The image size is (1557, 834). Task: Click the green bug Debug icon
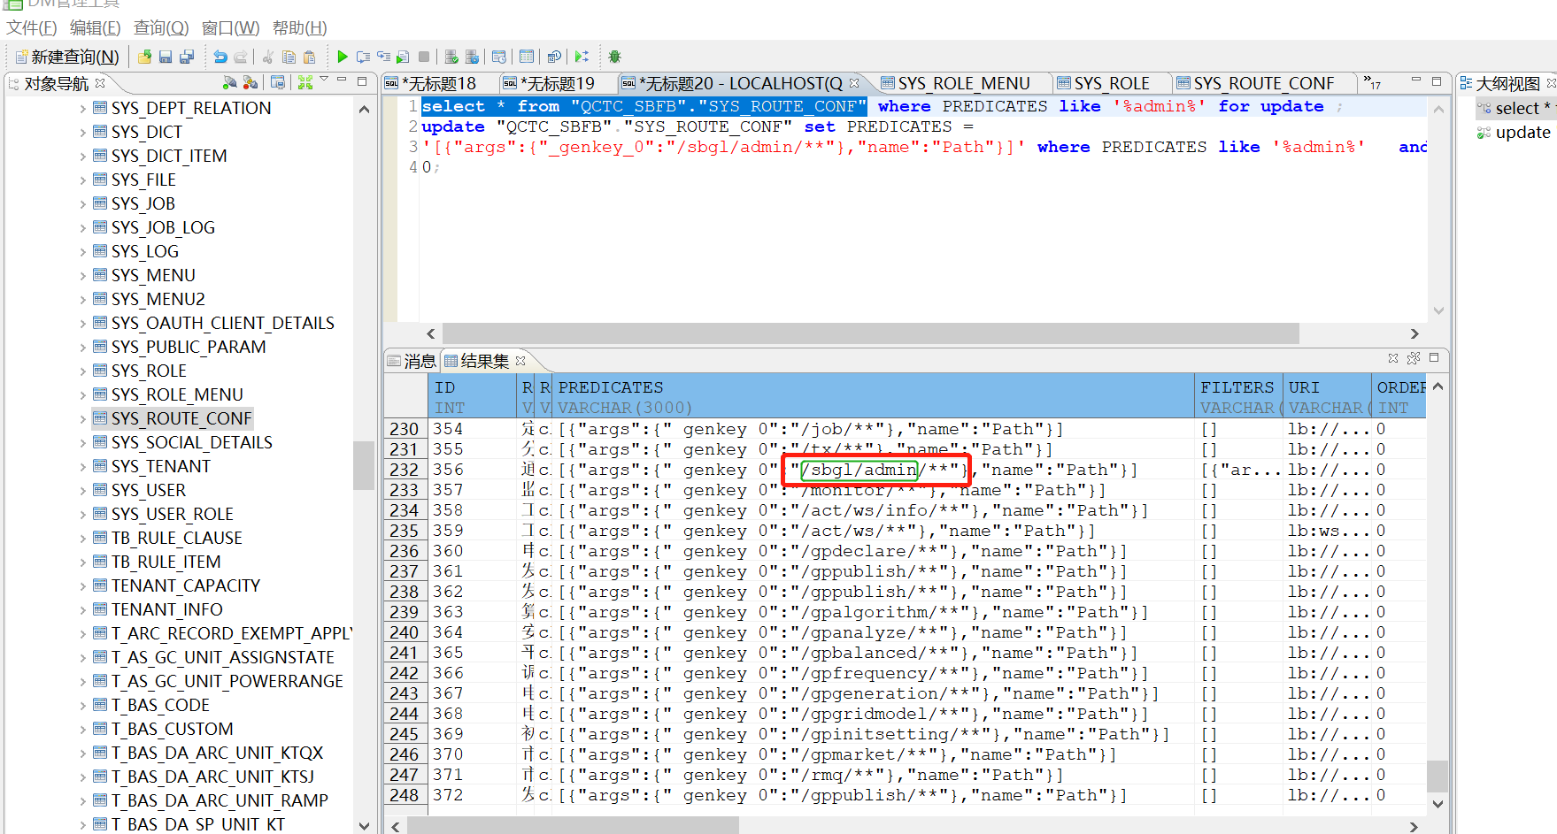point(614,57)
